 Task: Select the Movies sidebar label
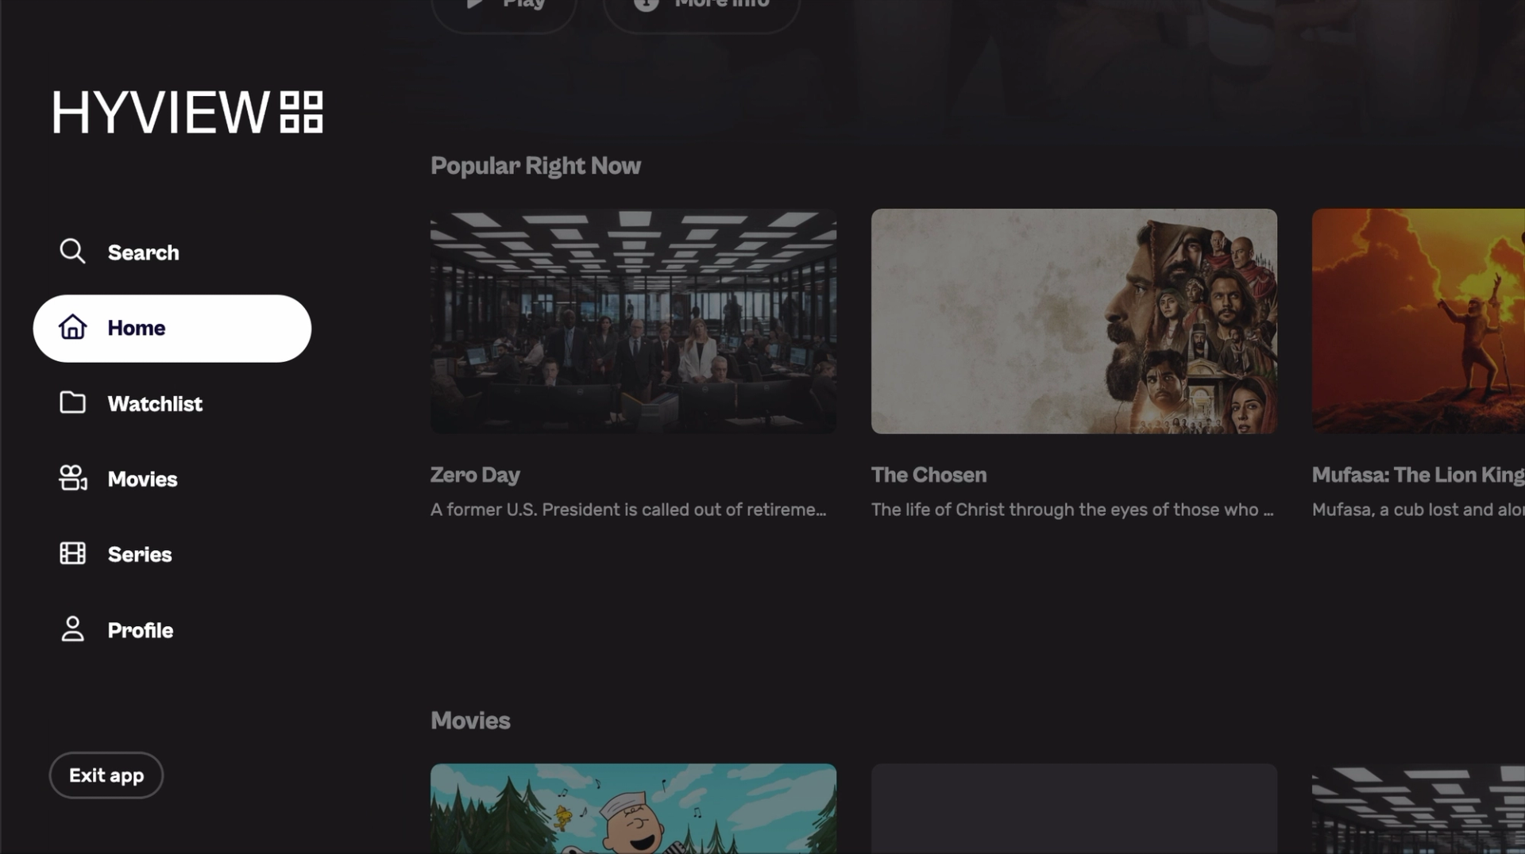coord(143,479)
